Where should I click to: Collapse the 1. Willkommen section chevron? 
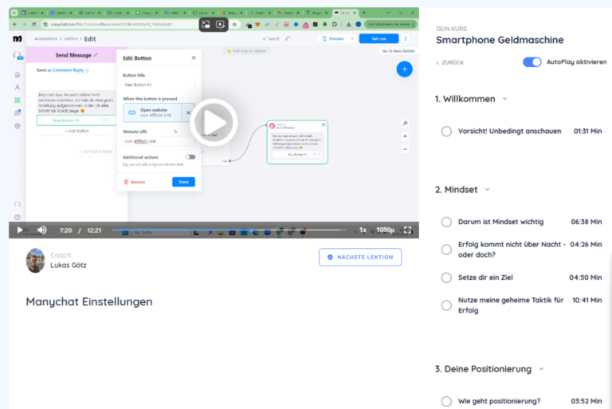tap(504, 99)
